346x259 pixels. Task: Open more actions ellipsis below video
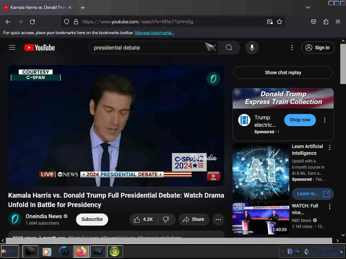click(x=218, y=219)
